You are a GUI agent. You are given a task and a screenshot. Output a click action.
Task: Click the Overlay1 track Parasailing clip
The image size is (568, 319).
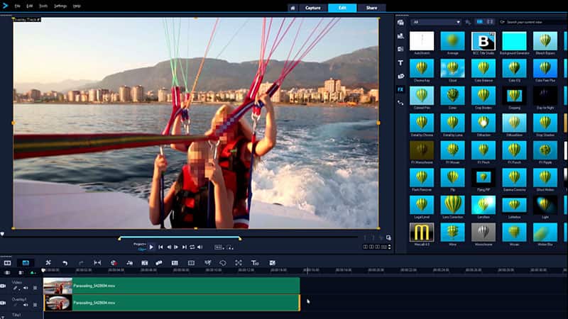pos(170,303)
